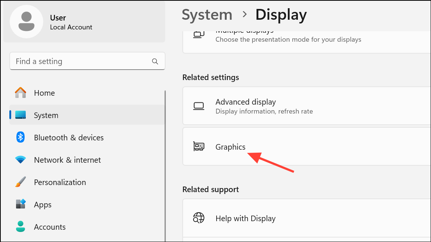The width and height of the screenshot is (431, 242).
Task: Open the Graphics settings
Action: point(230,147)
